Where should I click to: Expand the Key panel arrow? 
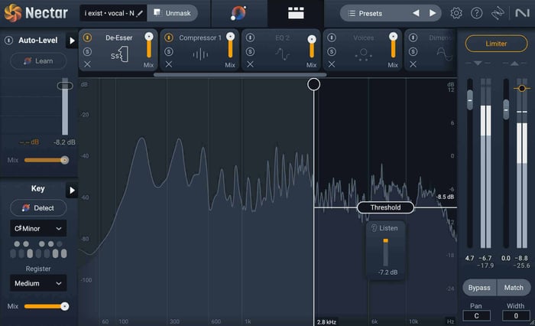click(72, 190)
